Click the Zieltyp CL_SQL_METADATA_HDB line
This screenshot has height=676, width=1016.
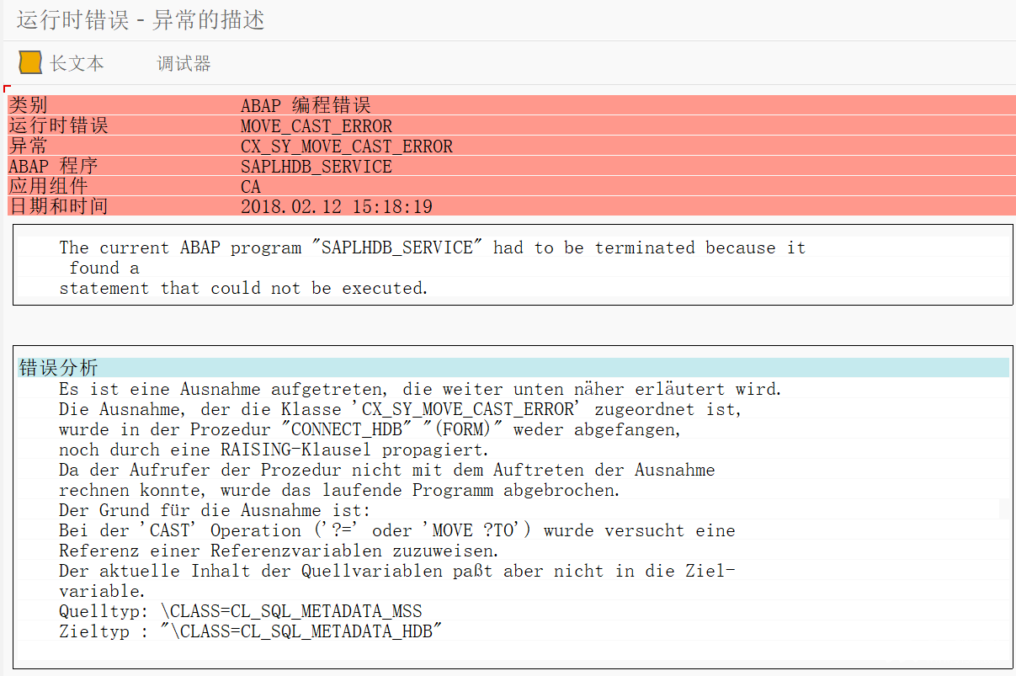point(251,631)
